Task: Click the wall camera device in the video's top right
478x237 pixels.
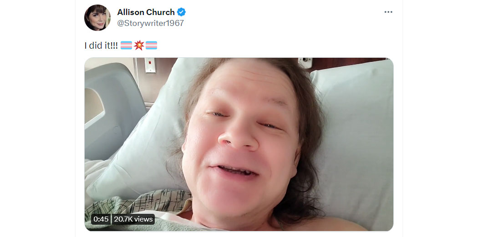Action: pyautogui.click(x=305, y=62)
